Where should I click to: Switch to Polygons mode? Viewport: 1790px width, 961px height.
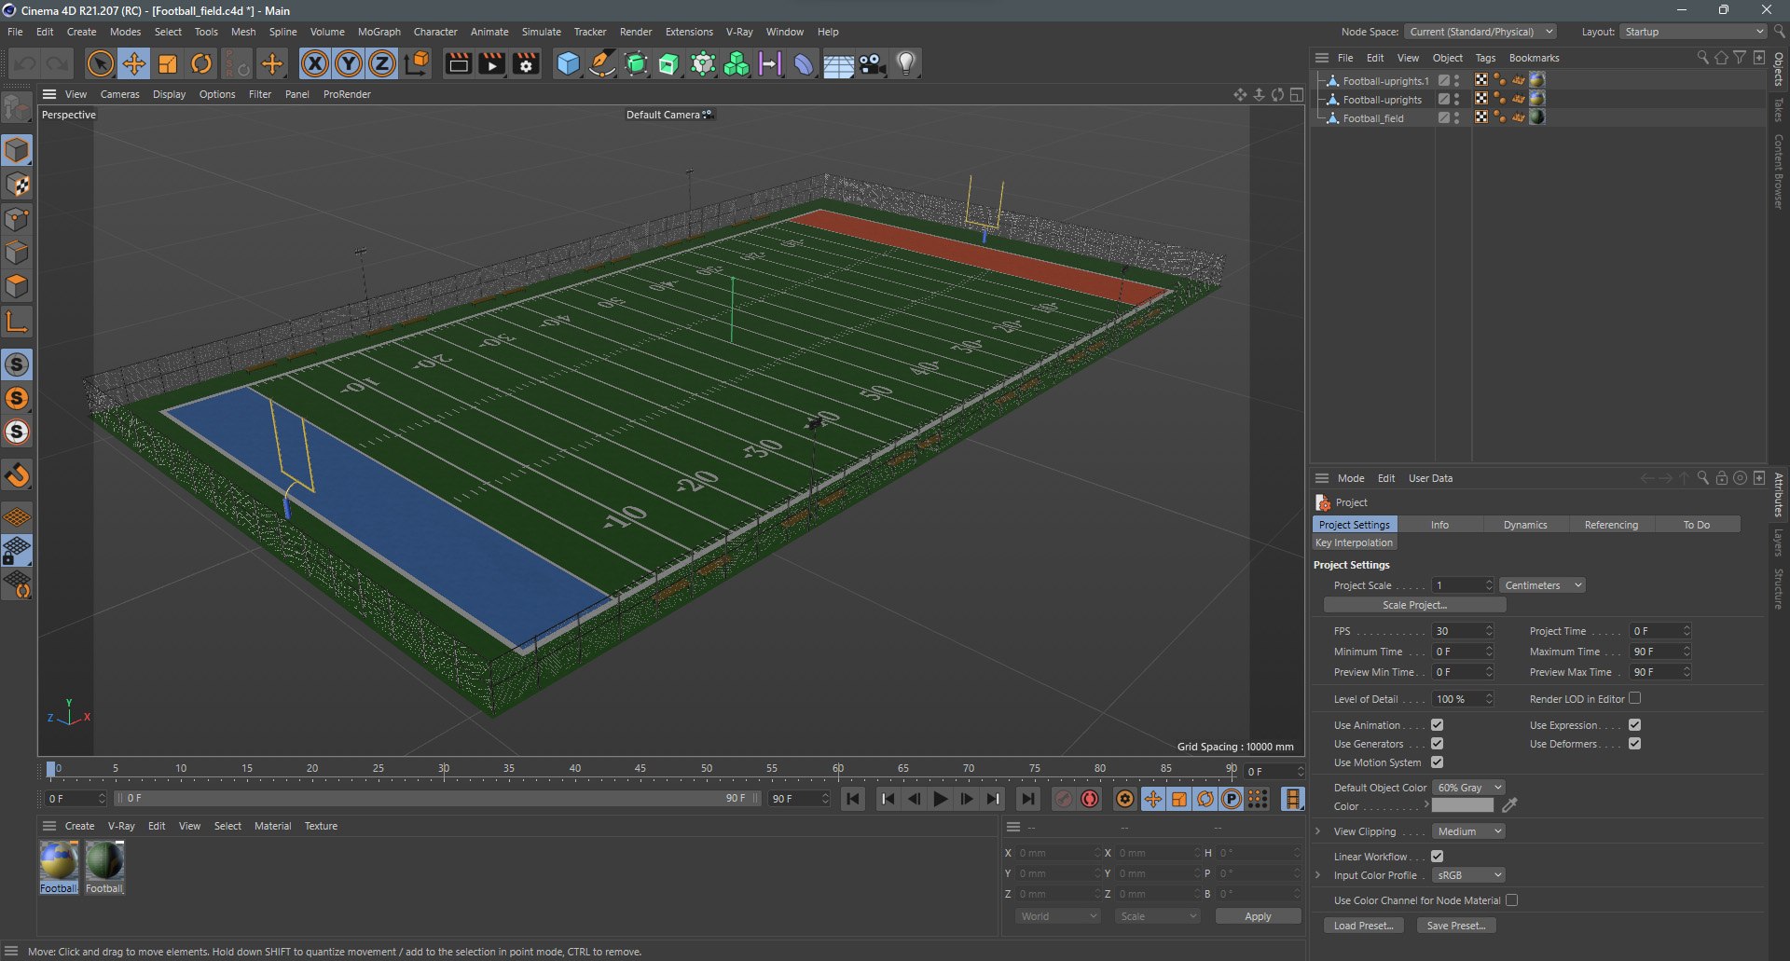pos(17,286)
